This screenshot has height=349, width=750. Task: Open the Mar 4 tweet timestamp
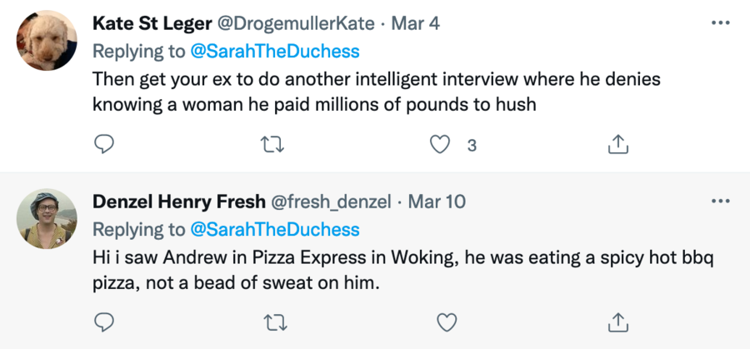[x=416, y=23]
